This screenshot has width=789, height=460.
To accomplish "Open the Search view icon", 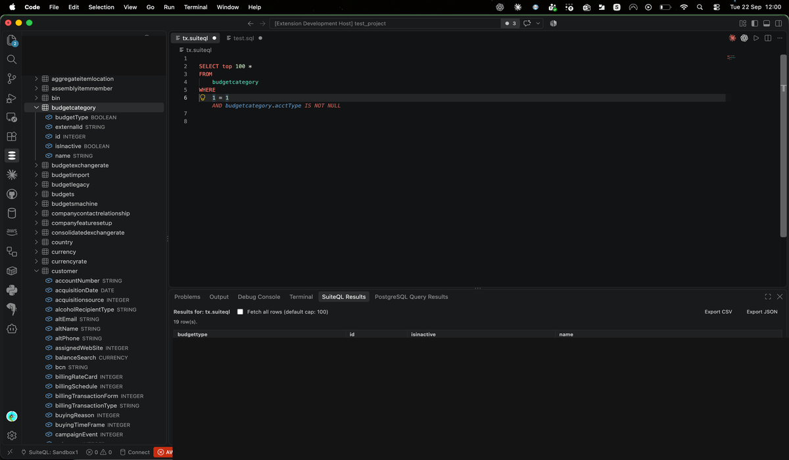I will (x=12, y=59).
